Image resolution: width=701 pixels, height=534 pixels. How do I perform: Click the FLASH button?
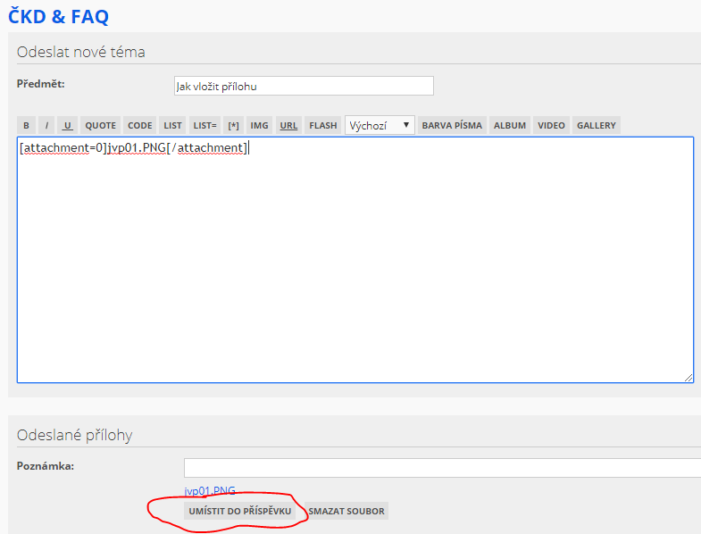coord(323,126)
